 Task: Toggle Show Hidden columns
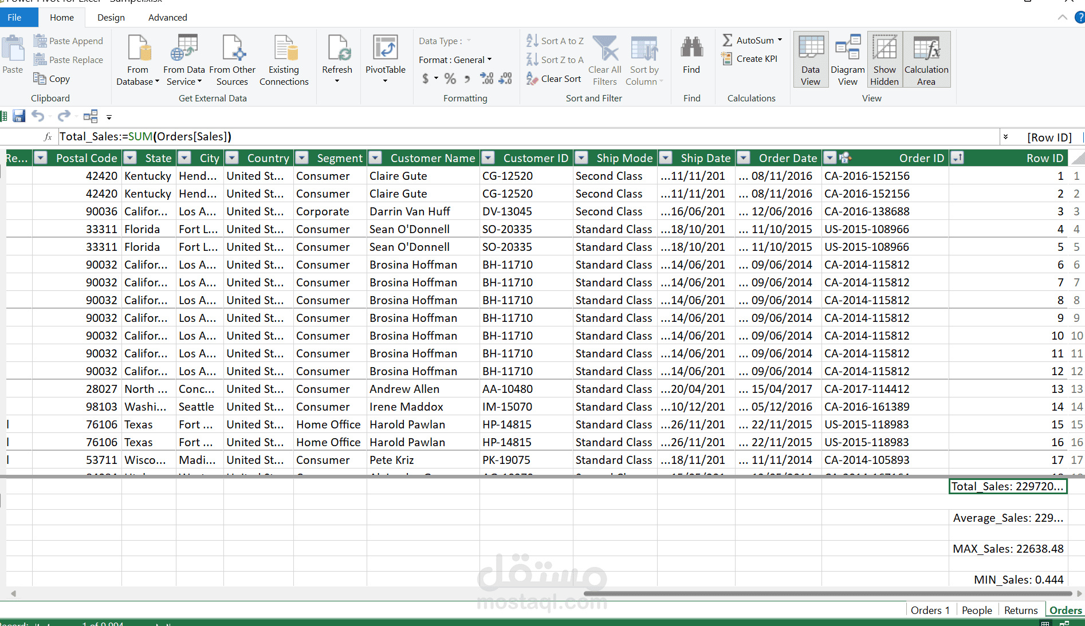tap(884, 60)
